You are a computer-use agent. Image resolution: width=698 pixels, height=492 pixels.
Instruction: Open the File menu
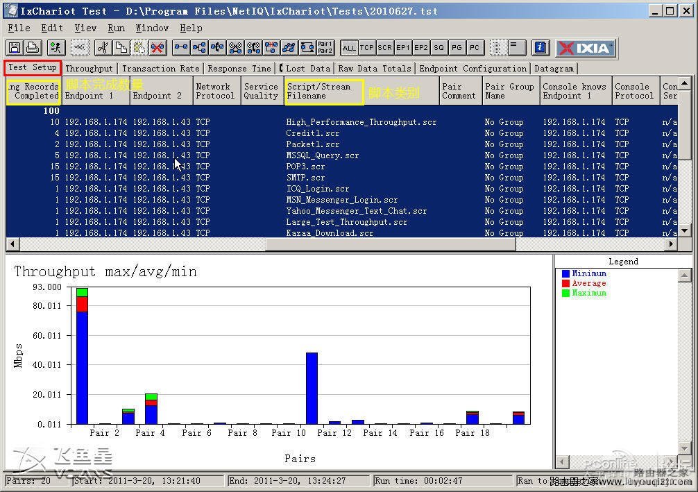pyautogui.click(x=19, y=28)
